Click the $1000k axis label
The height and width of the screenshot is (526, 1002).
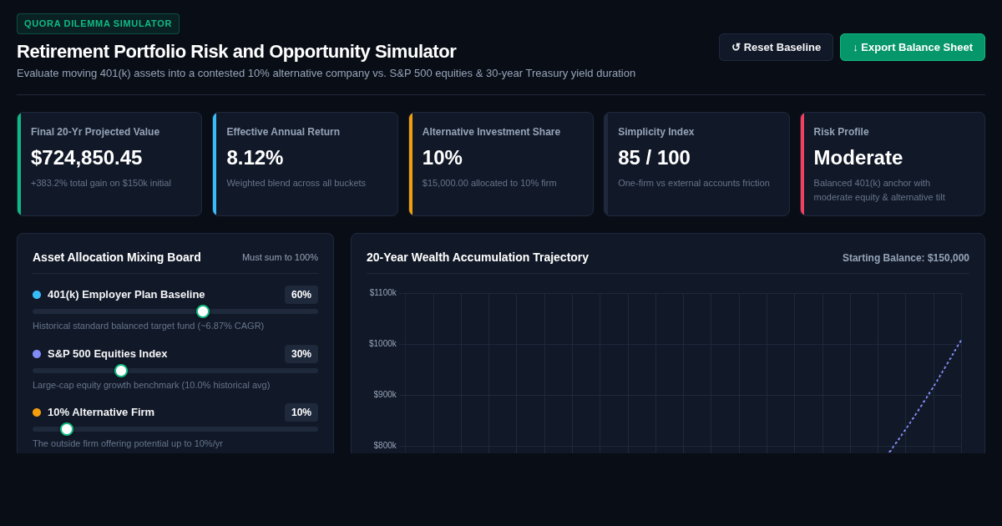pyautogui.click(x=383, y=344)
